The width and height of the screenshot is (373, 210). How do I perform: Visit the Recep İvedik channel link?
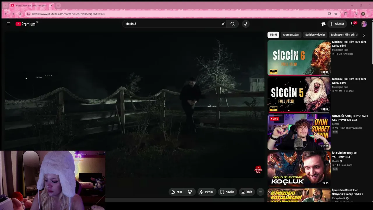pos(339,198)
